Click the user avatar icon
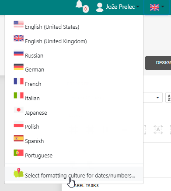This screenshot has width=171, height=191. [100, 7]
